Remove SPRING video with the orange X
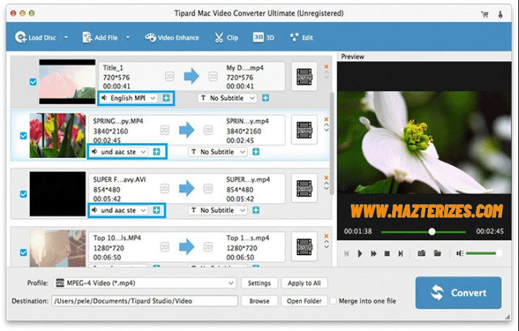Screen dimensions: 519x331 (327, 120)
